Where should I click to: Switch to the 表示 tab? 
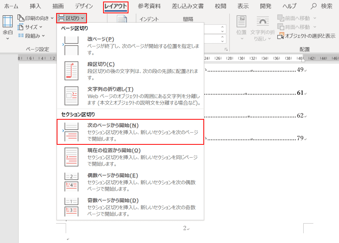[x=243, y=6]
